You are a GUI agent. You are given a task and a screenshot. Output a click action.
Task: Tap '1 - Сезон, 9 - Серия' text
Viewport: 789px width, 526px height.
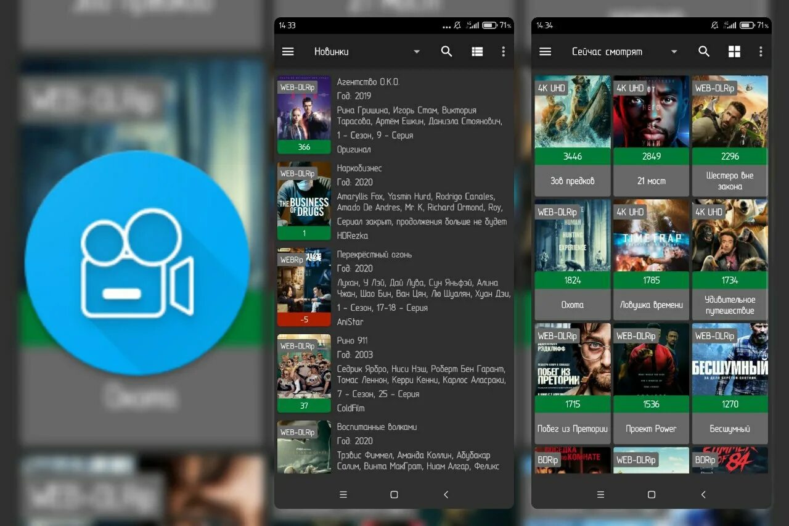pyautogui.click(x=375, y=135)
